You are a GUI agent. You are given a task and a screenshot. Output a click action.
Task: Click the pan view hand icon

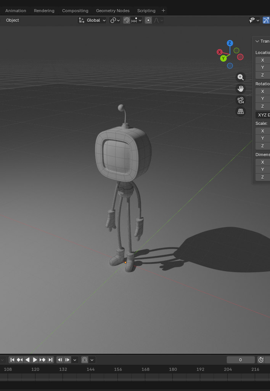240,89
